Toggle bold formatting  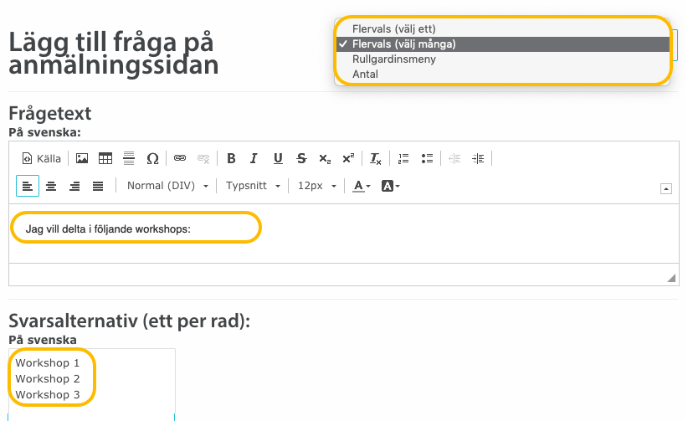[x=231, y=158]
